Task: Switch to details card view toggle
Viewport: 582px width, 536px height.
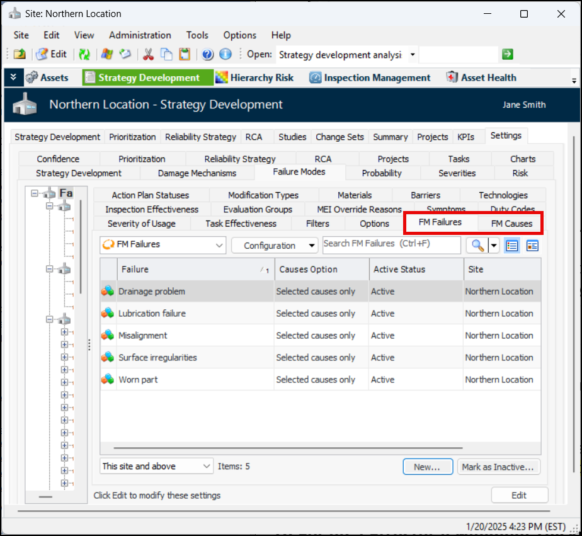Action: (x=532, y=246)
